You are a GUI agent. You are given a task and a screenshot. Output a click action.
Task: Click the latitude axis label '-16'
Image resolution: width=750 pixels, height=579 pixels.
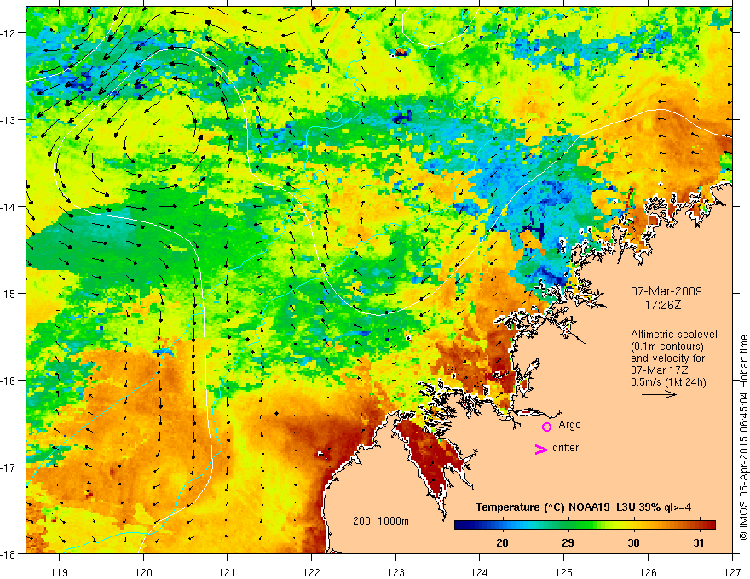pos(9,381)
